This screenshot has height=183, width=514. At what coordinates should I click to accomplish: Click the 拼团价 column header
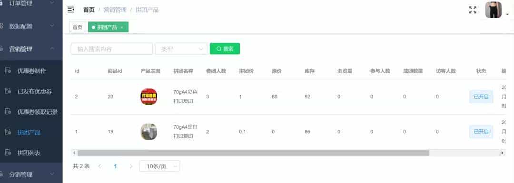click(246, 71)
